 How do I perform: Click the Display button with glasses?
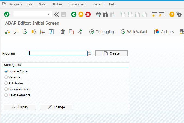point(20,107)
